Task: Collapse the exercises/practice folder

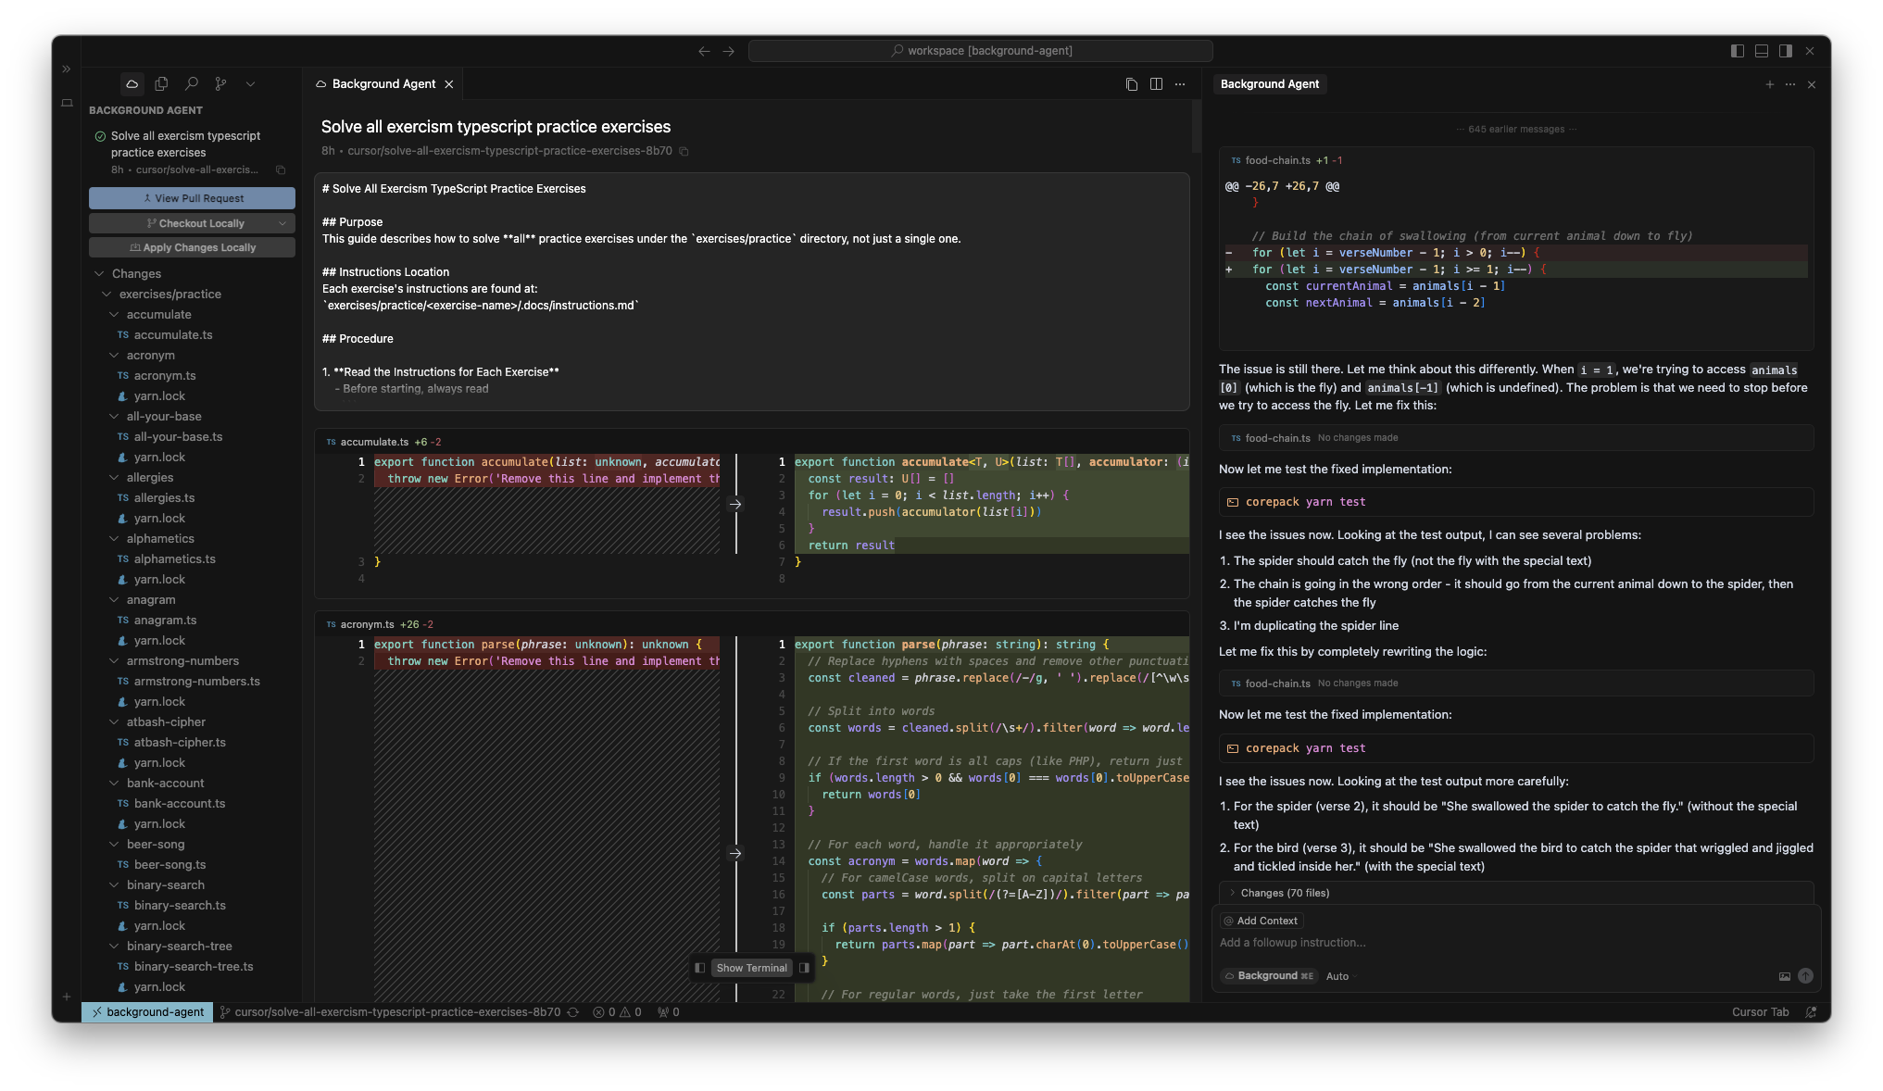Action: click(107, 295)
